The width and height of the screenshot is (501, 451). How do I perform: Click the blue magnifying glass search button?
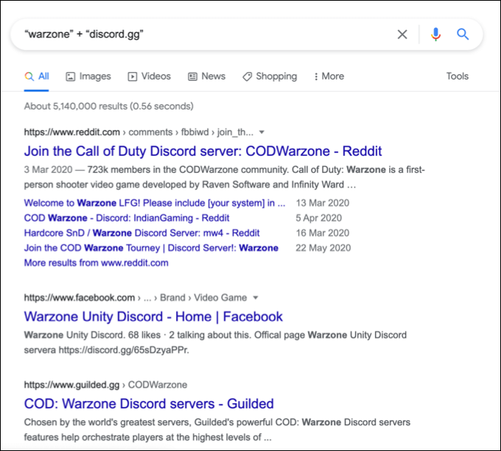463,34
